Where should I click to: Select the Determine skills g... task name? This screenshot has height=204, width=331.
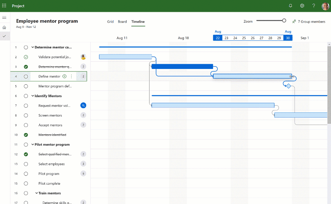(57, 202)
